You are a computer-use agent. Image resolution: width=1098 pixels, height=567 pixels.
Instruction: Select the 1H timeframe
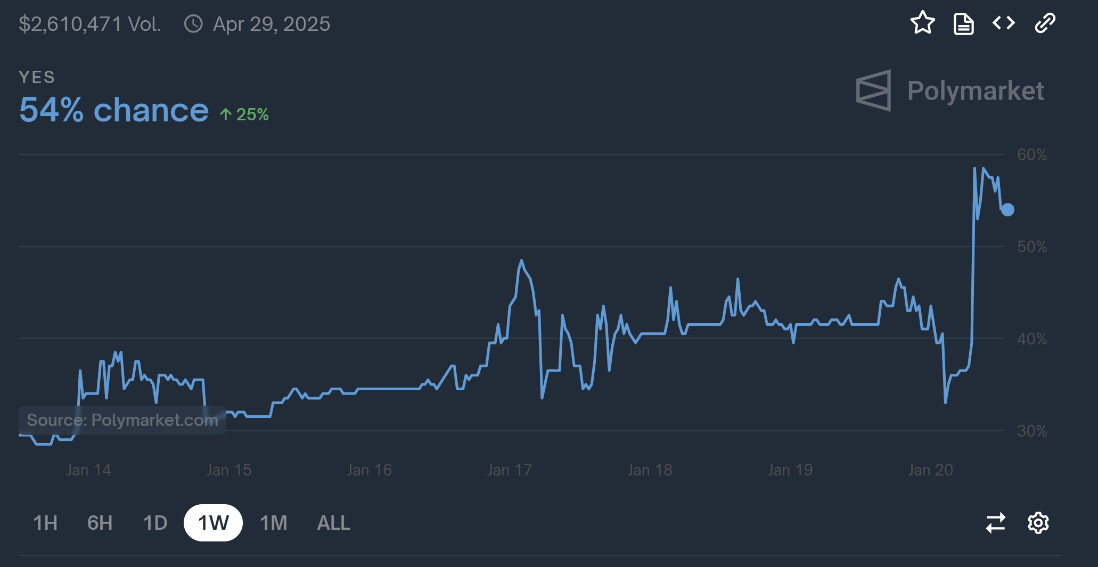point(45,523)
